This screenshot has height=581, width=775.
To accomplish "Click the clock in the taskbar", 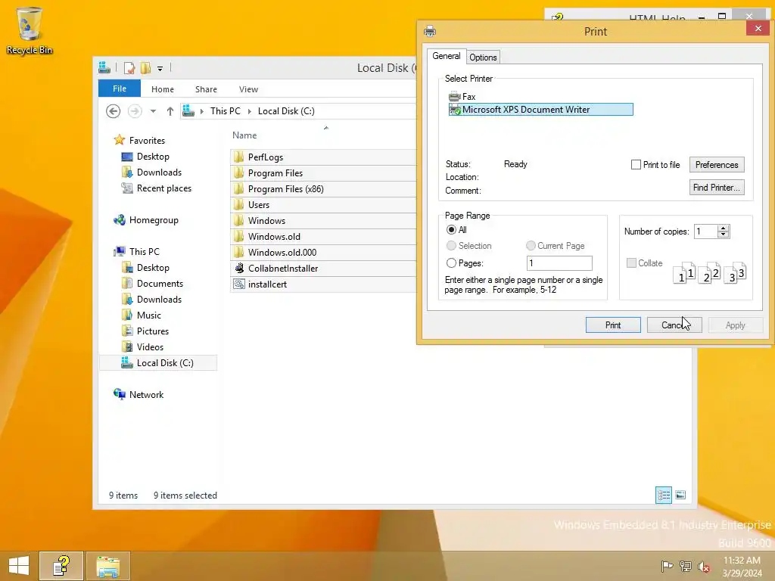I will coord(742,566).
